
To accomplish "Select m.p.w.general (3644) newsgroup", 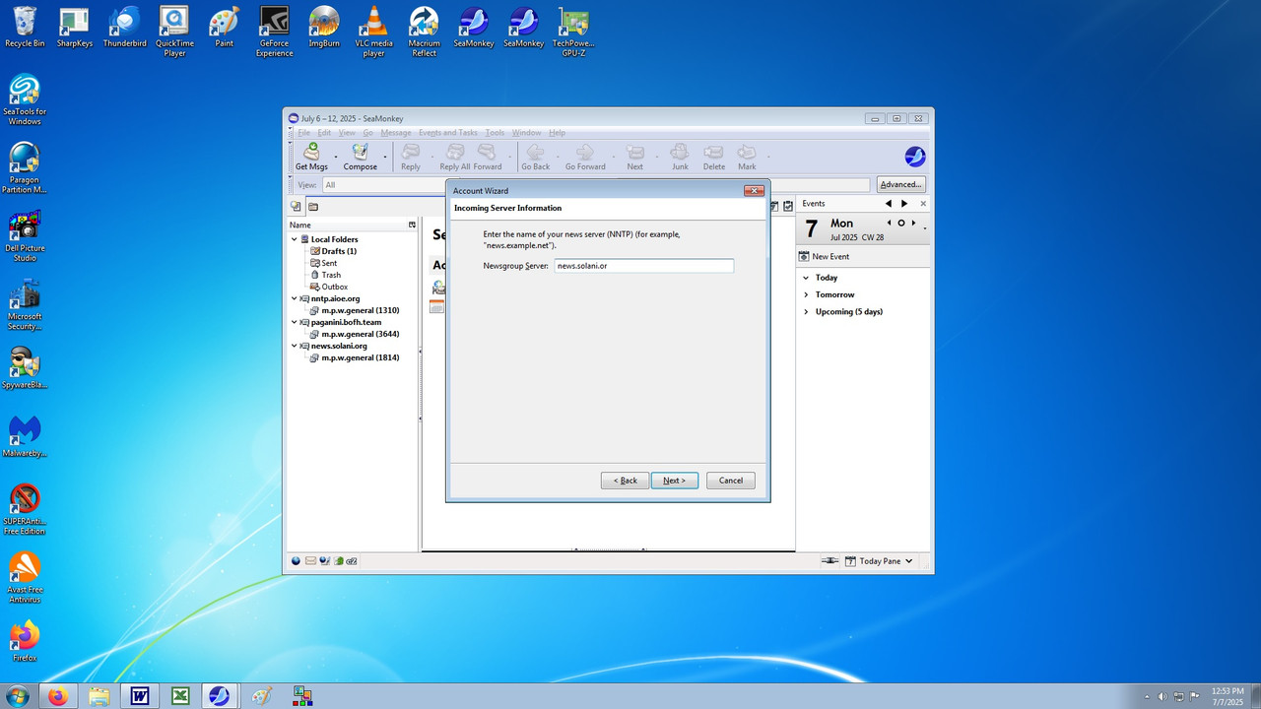I will click(x=361, y=334).
